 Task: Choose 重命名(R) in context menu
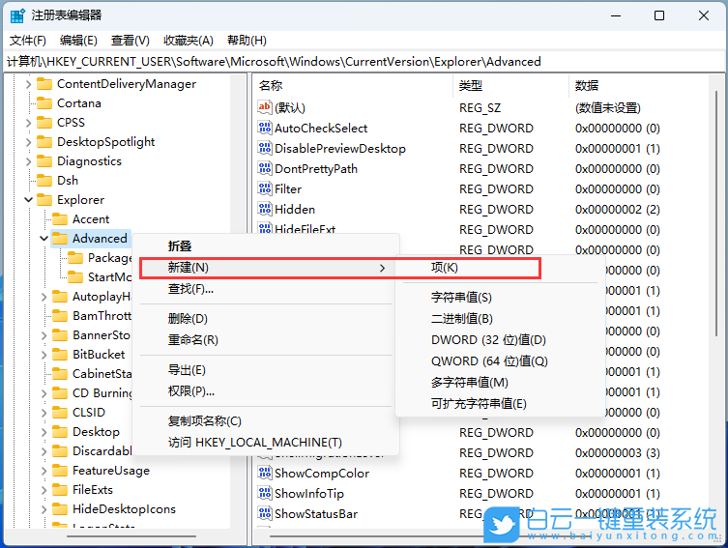266,340
